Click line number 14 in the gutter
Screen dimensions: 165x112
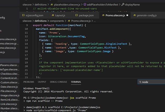click(26, 44)
